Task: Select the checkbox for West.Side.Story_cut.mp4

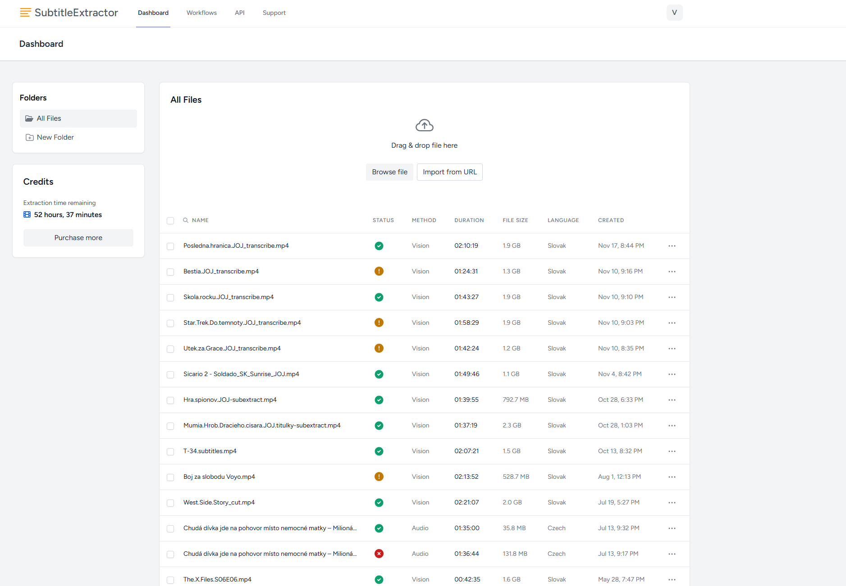Action: (x=170, y=503)
